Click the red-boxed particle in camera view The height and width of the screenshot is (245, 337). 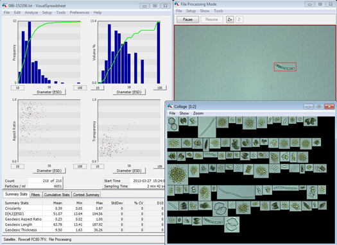pos(285,67)
